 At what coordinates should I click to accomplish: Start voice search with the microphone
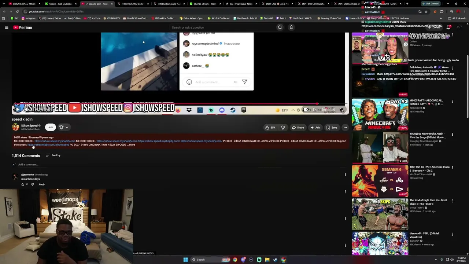[x=291, y=27]
